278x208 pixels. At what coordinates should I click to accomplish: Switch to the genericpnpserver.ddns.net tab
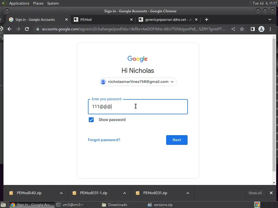(x=168, y=19)
